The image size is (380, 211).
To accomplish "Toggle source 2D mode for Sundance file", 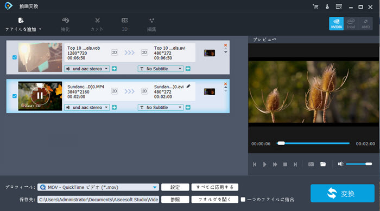I will pyautogui.click(x=115, y=91).
